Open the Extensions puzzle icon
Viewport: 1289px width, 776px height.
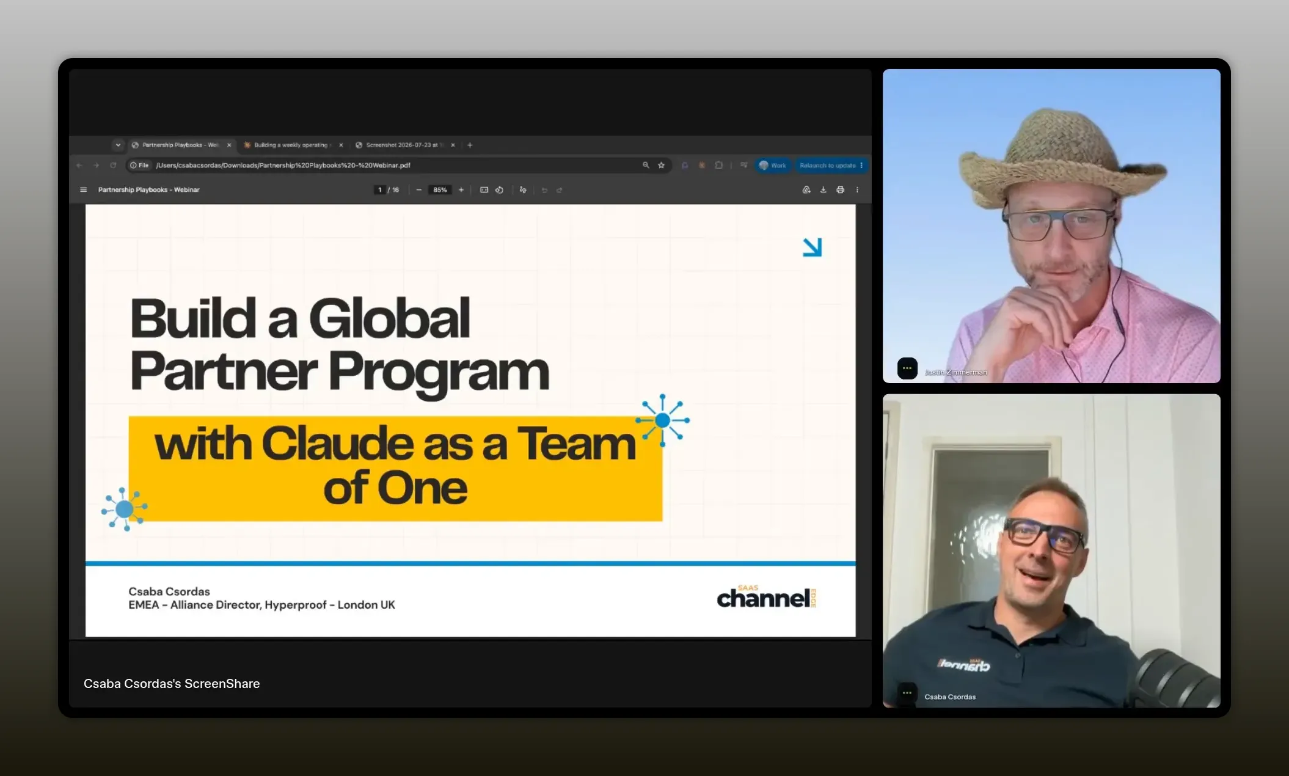719,165
